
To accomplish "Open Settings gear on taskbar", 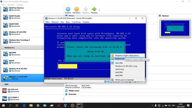I will pos(38,105).
